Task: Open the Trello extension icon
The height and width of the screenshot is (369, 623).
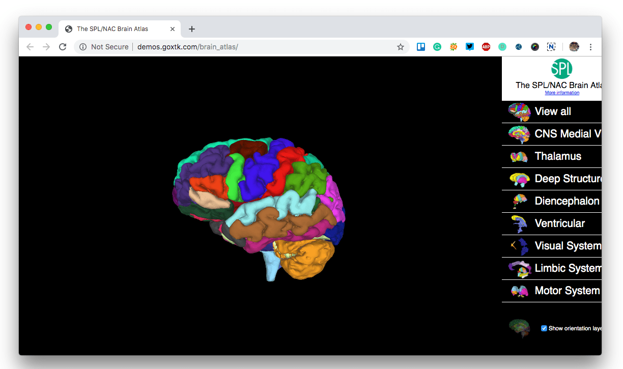Action: click(421, 47)
